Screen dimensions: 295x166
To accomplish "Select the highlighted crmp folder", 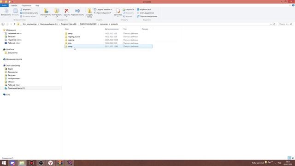I will [x=108, y=46].
